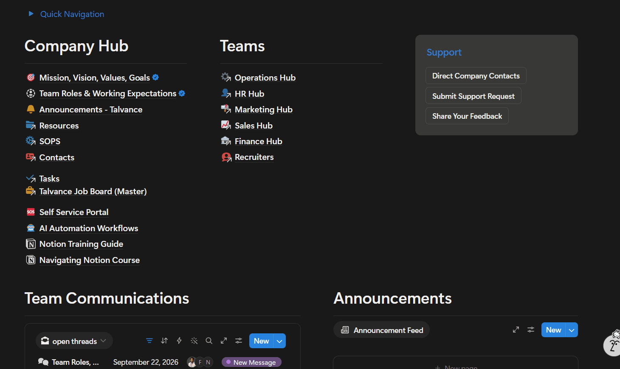Click the Notion icon beside Notion Training Guide
Screen dimensions: 620x369
tap(31, 244)
